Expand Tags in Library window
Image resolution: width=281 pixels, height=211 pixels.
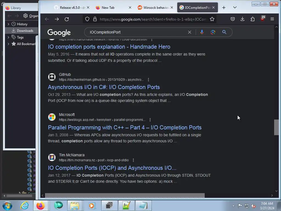coord(8,37)
